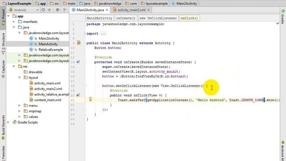
Task: Open activity_main.xml layout file
Action: (47, 83)
